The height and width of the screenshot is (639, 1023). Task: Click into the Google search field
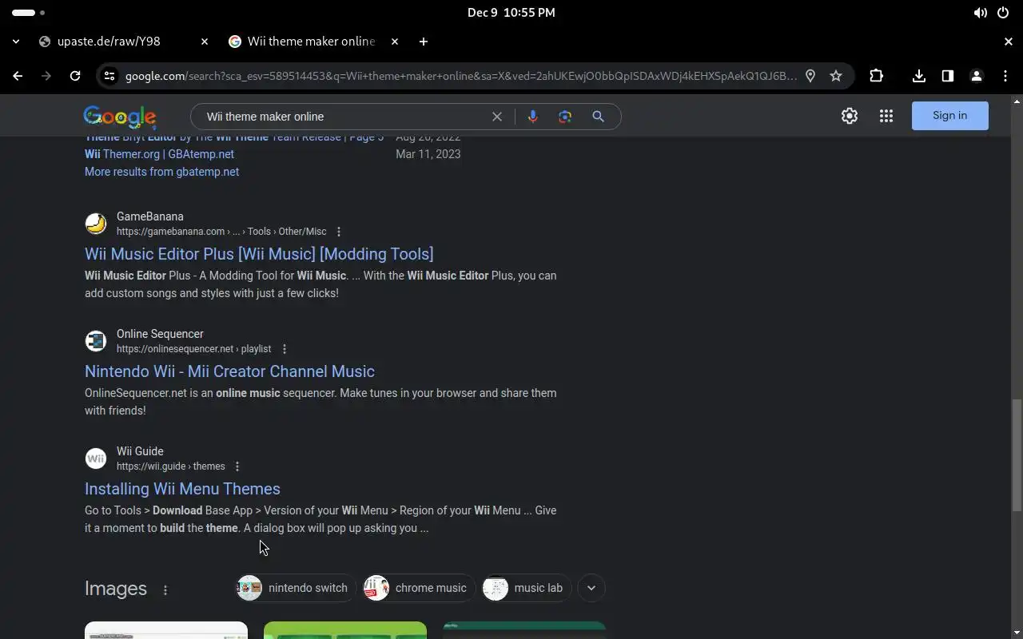pos(344,117)
